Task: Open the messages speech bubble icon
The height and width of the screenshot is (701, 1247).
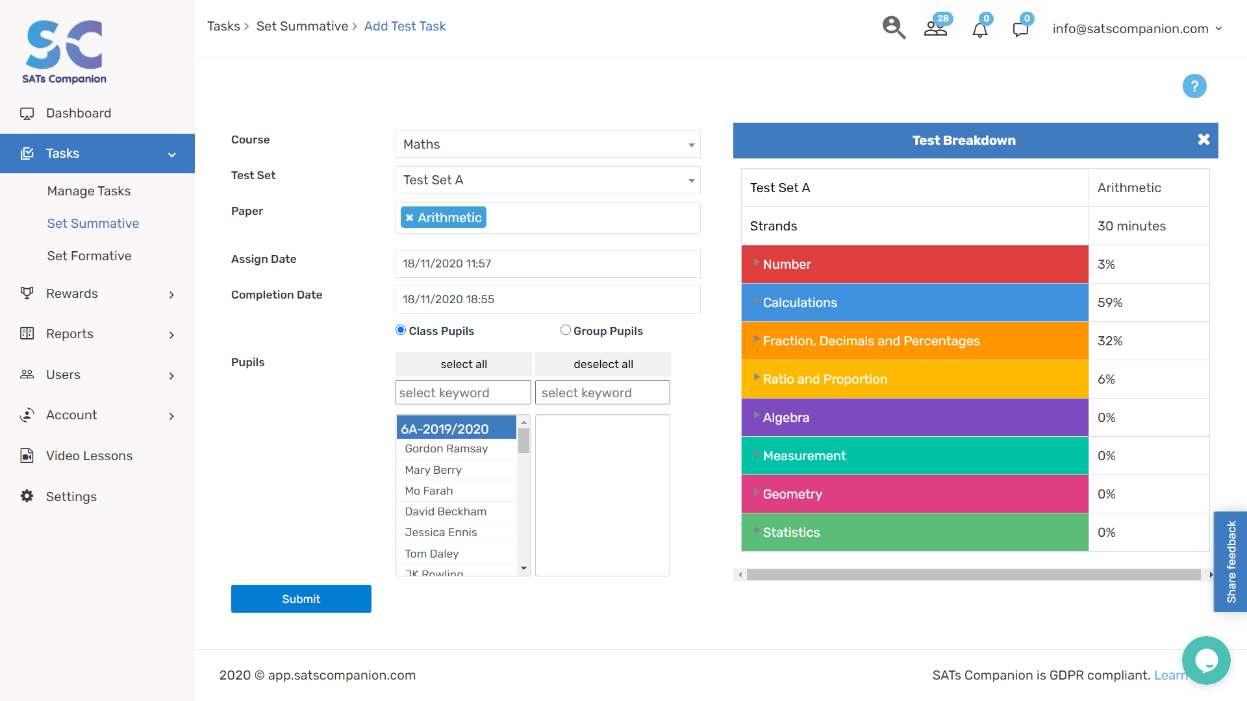Action: click(x=1021, y=29)
